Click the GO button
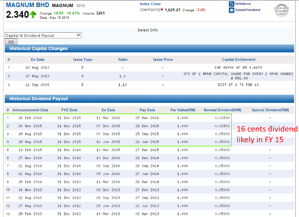Screen dimensions: 299x217 [x=11, y=42]
